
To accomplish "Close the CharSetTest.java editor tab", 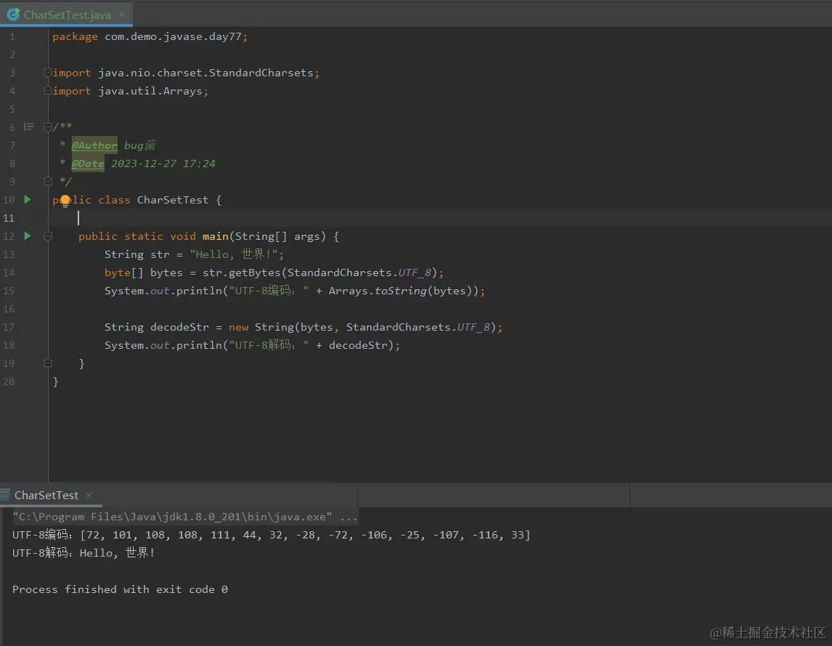I will click(122, 15).
